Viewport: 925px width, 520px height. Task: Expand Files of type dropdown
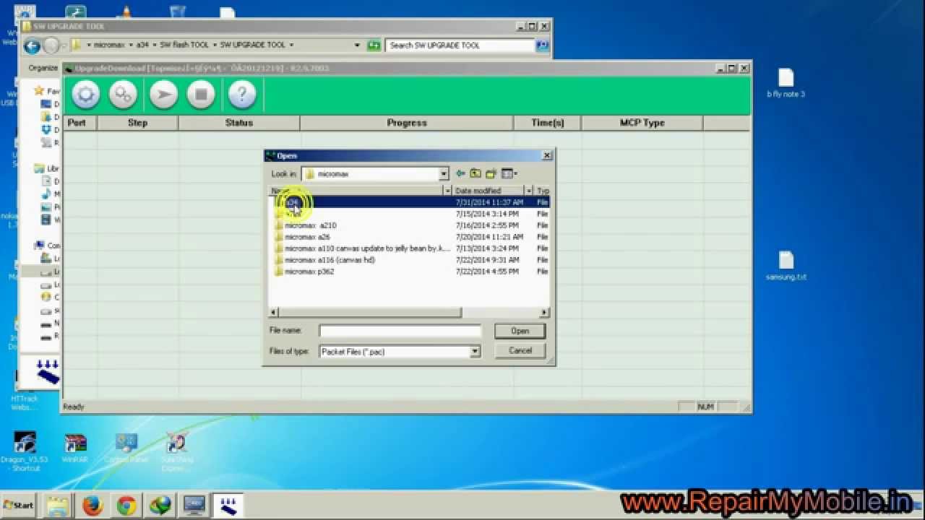pyautogui.click(x=475, y=352)
